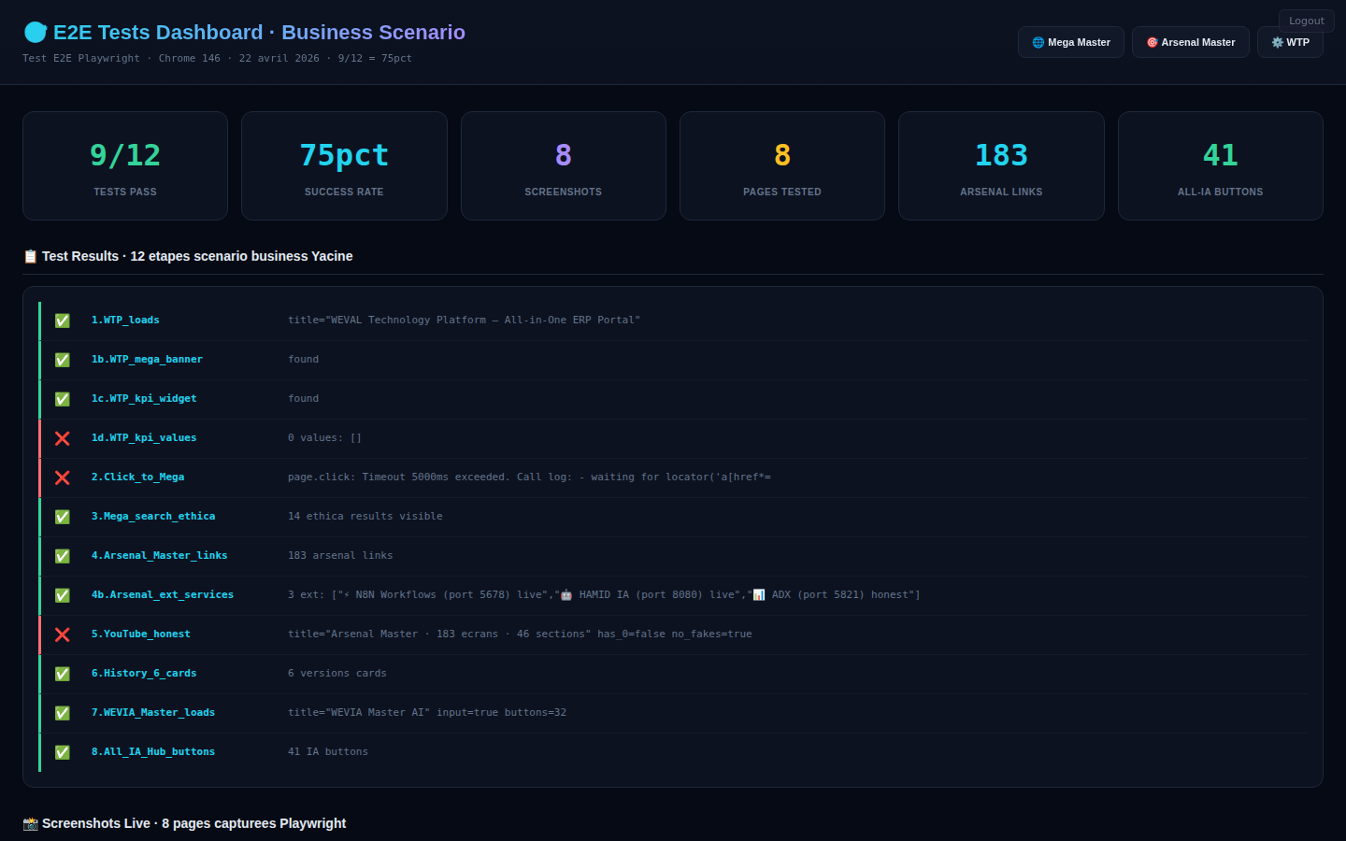Click the green check for 4.Arsenal_Master_links
Viewport: 1346px width, 841px height.
[63, 556]
